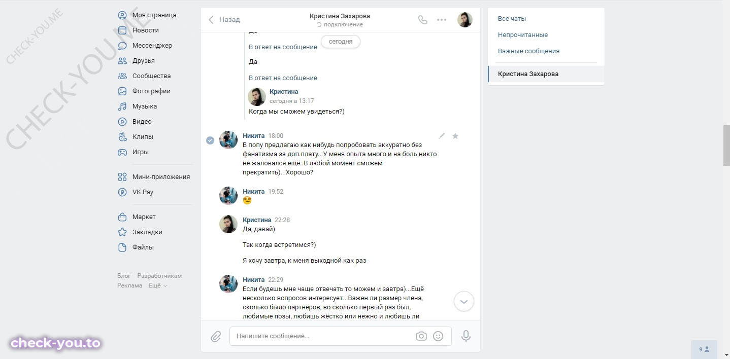Click the сегодня в 13:17 timestamp
Image resolution: width=730 pixels, height=359 pixels.
292,101
